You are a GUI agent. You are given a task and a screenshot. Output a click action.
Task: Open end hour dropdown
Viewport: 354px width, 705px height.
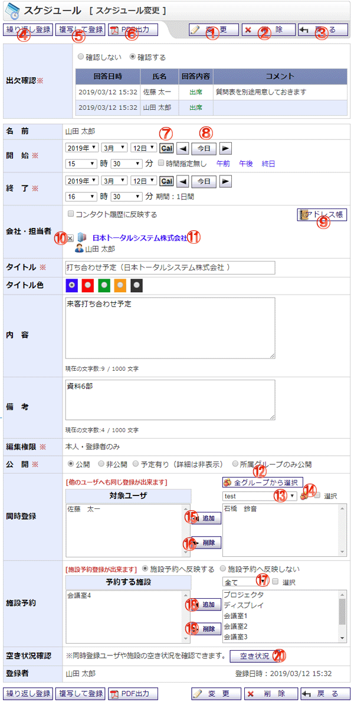(x=81, y=197)
